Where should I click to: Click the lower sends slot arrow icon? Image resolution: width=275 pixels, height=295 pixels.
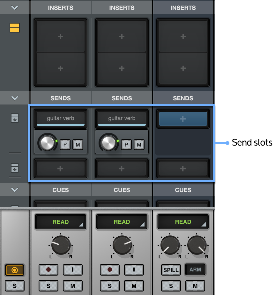click(15, 168)
